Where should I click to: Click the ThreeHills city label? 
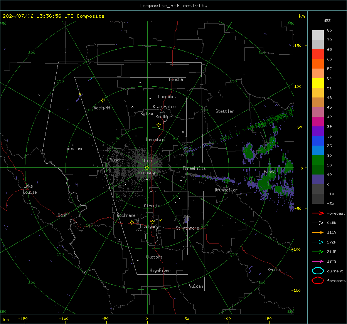tap(194, 168)
